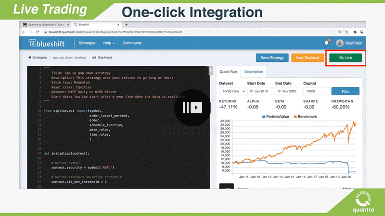
Task: Click the blue Run button
Action: (x=345, y=91)
